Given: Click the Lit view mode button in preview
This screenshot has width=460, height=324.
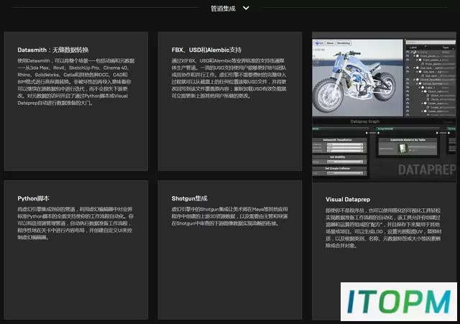Looking at the screenshot, I should coord(319,43).
